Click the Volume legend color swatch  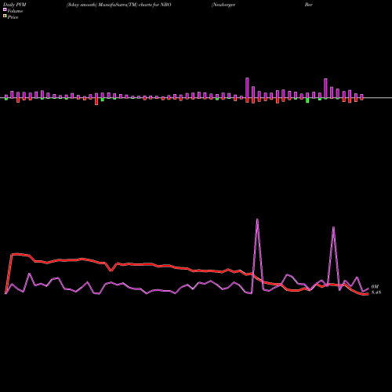pyautogui.click(x=5, y=9)
